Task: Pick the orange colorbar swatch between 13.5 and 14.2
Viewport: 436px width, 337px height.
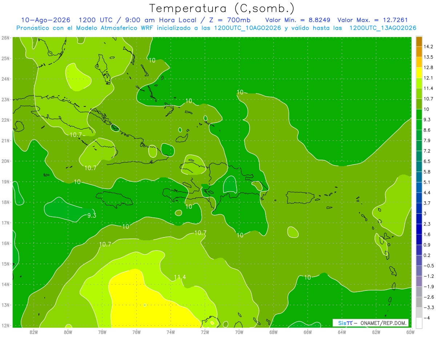Action: [419, 52]
